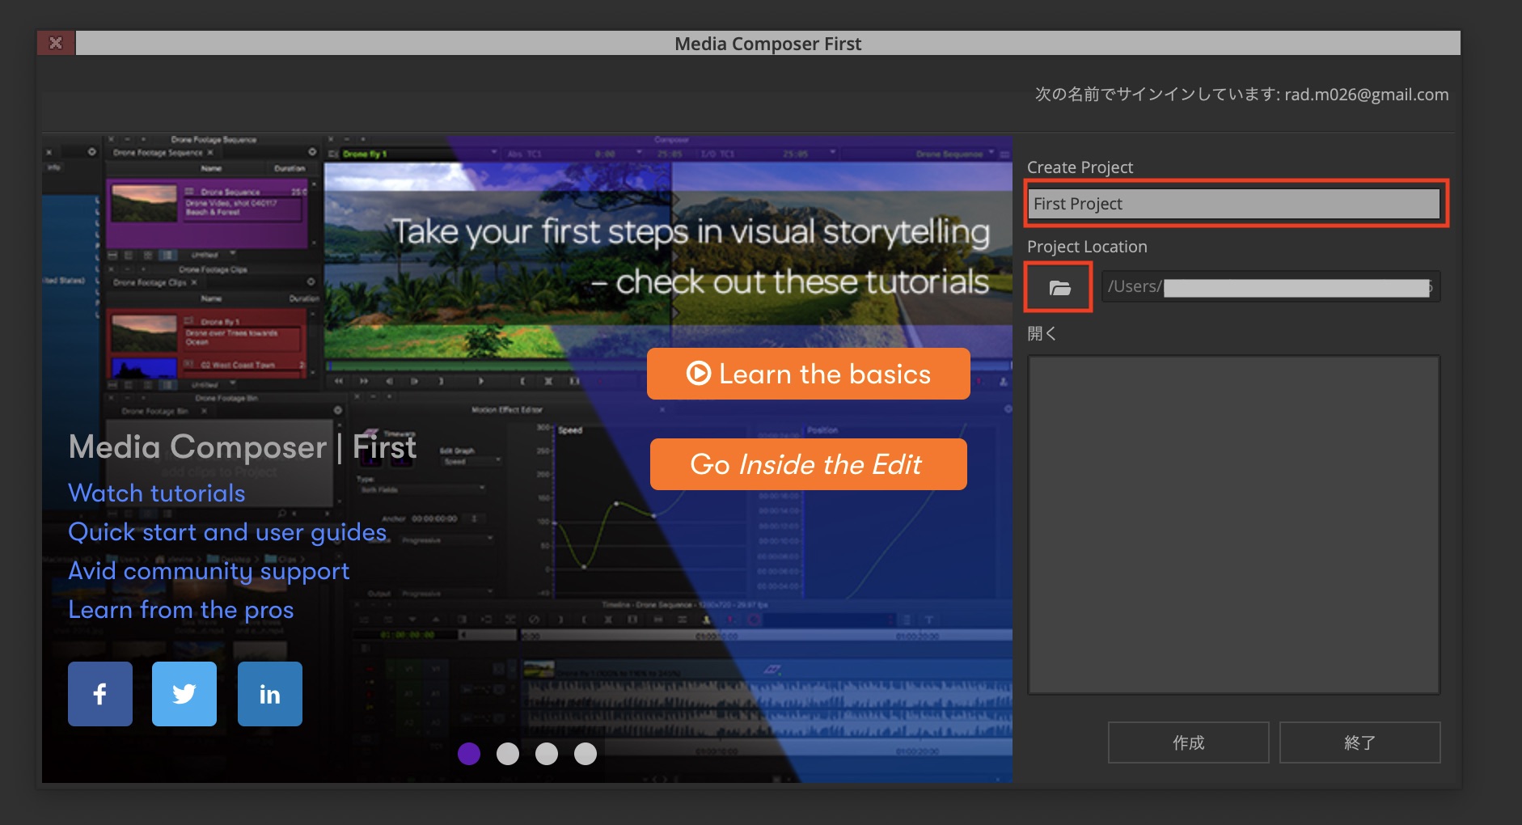Click the signed-in email rad.m026@gmail.com
Image resolution: width=1522 pixels, height=825 pixels.
(1367, 95)
